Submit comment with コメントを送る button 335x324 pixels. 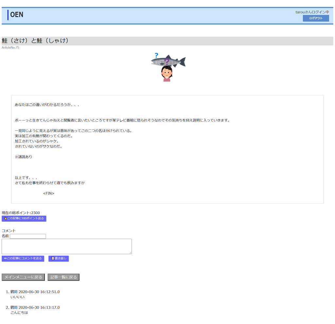(23, 259)
